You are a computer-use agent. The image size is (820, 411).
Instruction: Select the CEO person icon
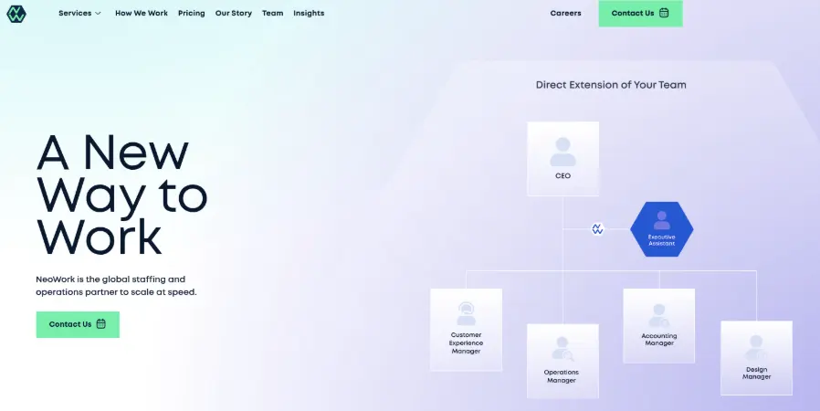coord(562,153)
